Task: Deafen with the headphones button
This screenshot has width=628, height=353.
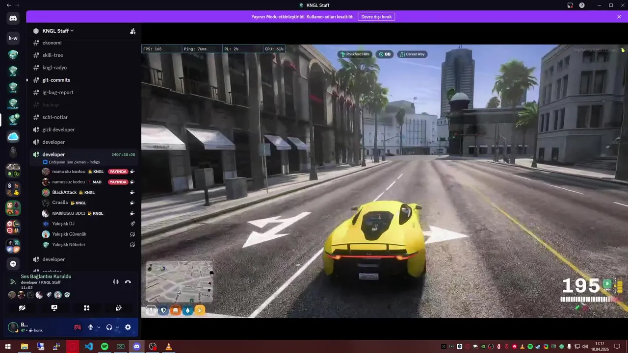Action: click(109, 327)
